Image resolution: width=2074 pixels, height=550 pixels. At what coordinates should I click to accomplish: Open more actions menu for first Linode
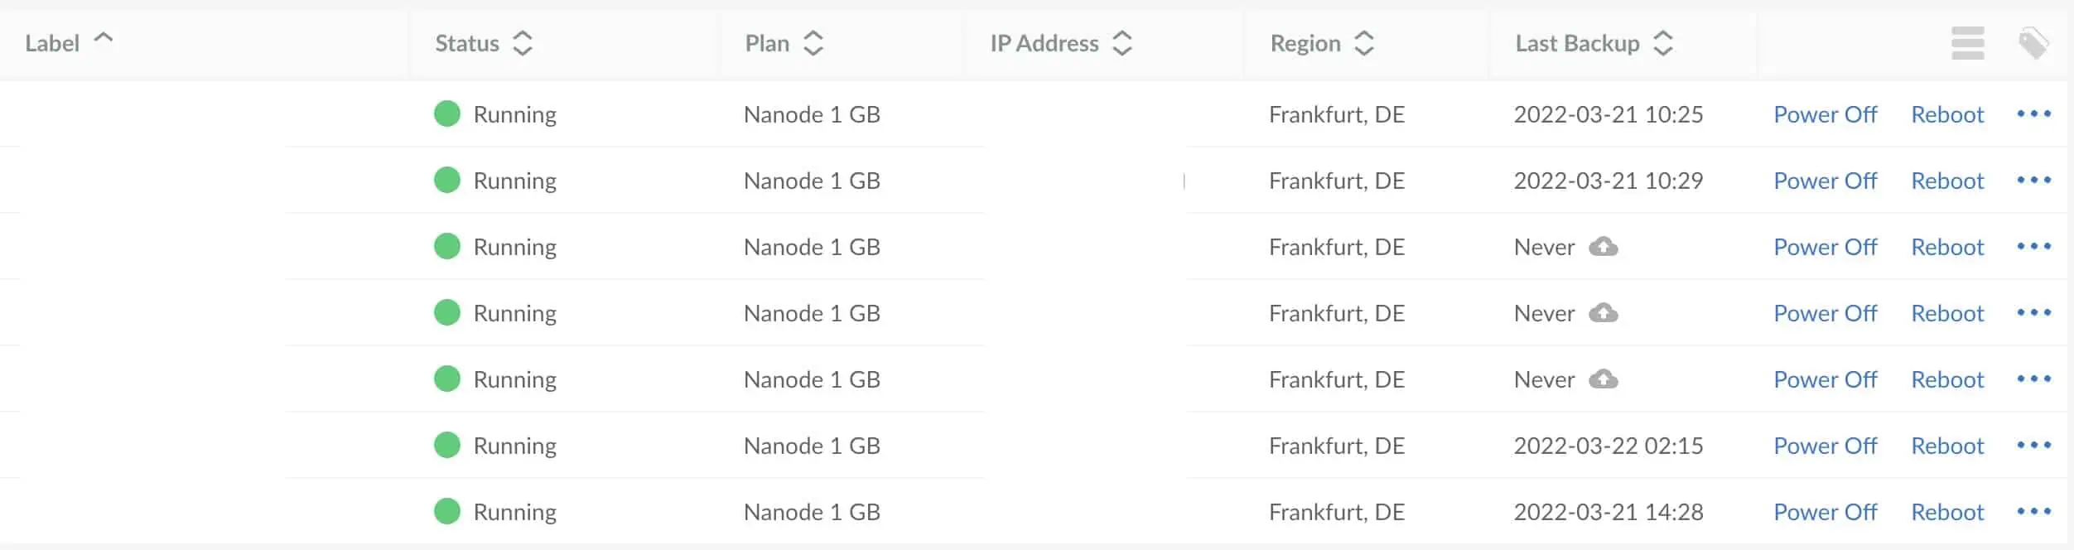click(x=2033, y=114)
